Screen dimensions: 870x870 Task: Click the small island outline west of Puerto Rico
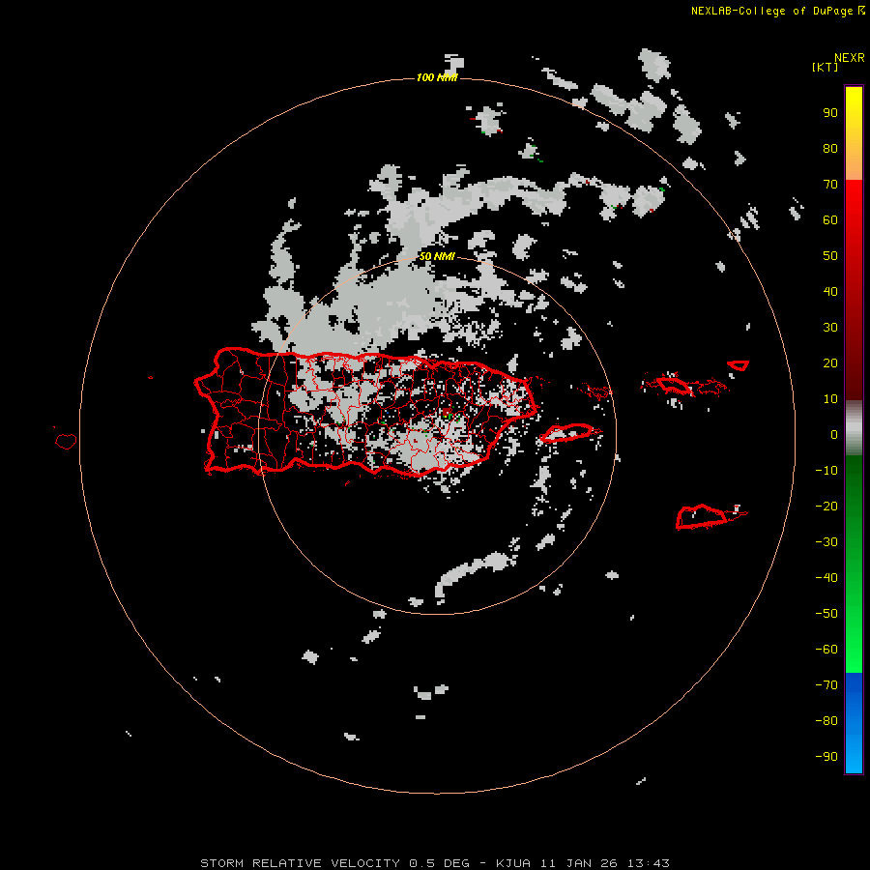(x=66, y=441)
